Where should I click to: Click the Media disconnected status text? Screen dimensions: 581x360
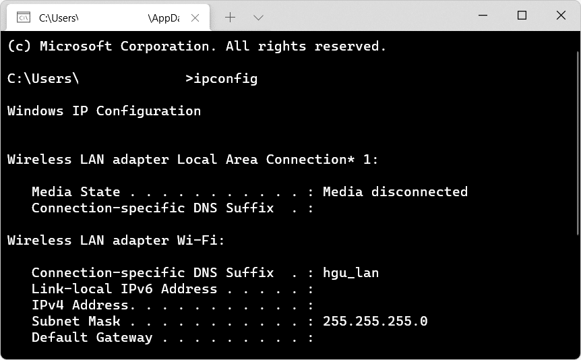click(x=395, y=192)
